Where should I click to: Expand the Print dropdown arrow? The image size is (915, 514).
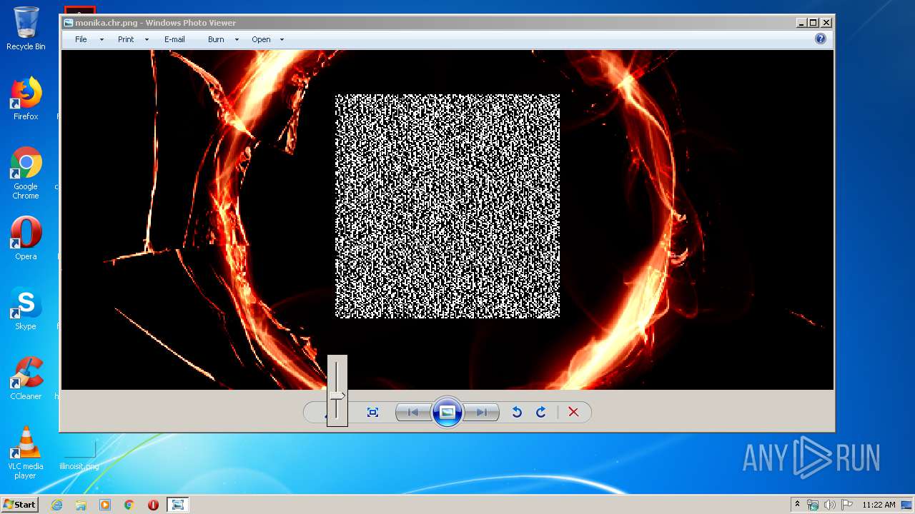(x=147, y=39)
